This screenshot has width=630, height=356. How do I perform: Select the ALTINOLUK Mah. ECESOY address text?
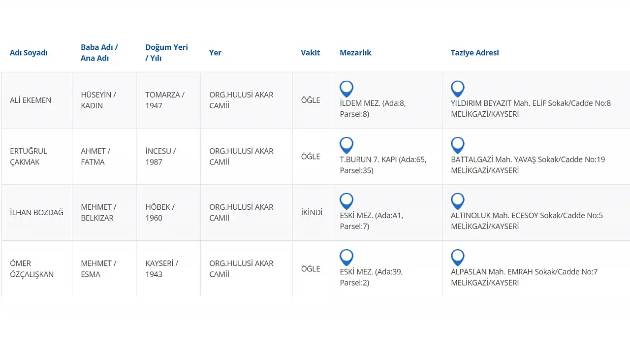pos(527,216)
